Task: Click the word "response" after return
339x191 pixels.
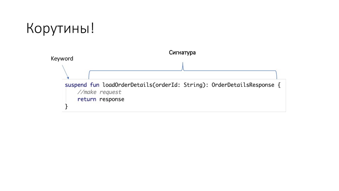Action: 112,99
